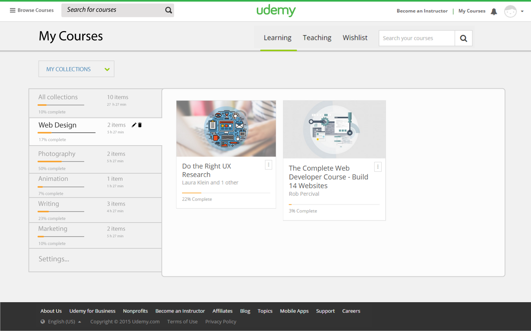531x331 pixels.
Task: Open Topics footer link
Action: pos(265,311)
